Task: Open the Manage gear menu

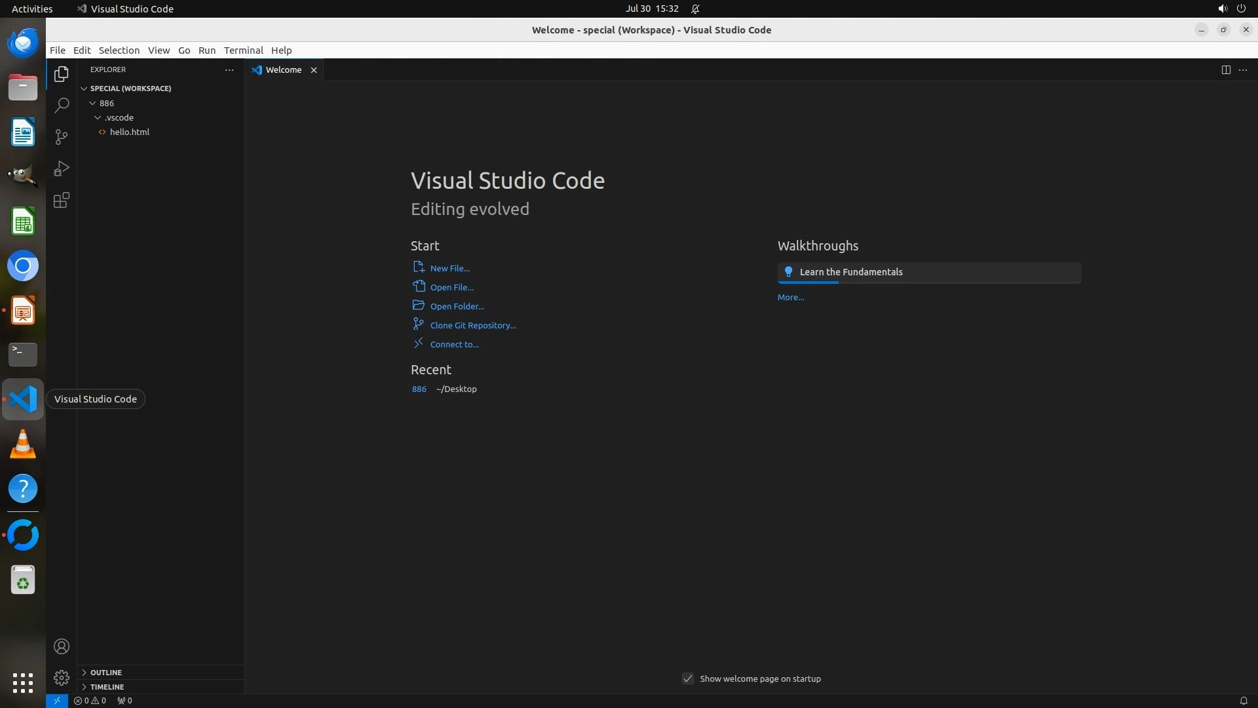Action: (x=62, y=677)
